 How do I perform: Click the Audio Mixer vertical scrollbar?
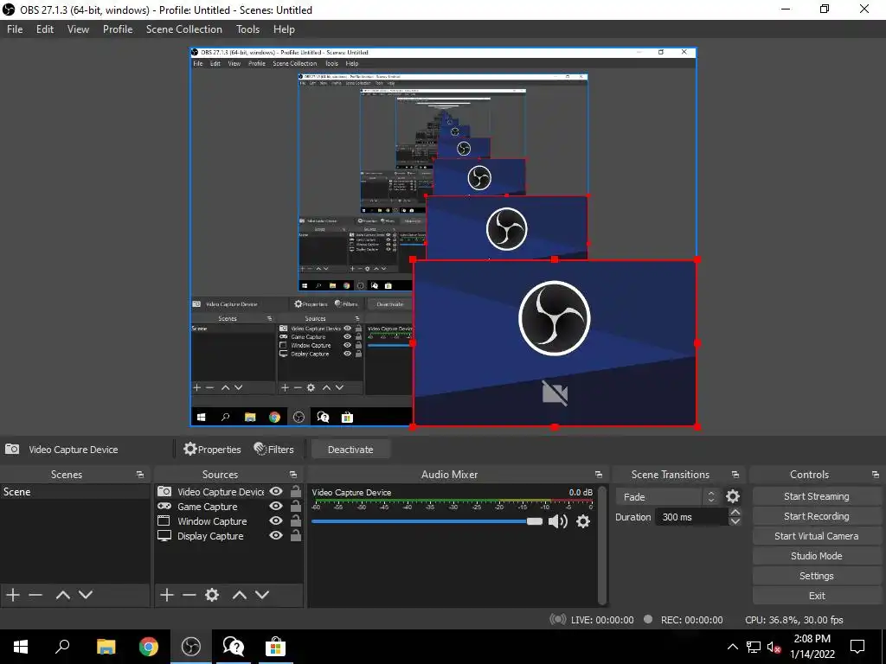[602, 545]
